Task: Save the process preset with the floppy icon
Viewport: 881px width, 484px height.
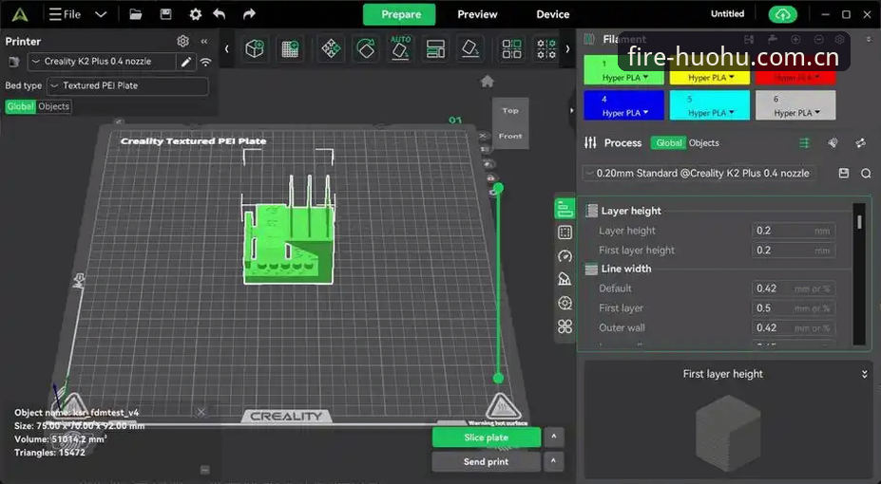Action: [843, 174]
